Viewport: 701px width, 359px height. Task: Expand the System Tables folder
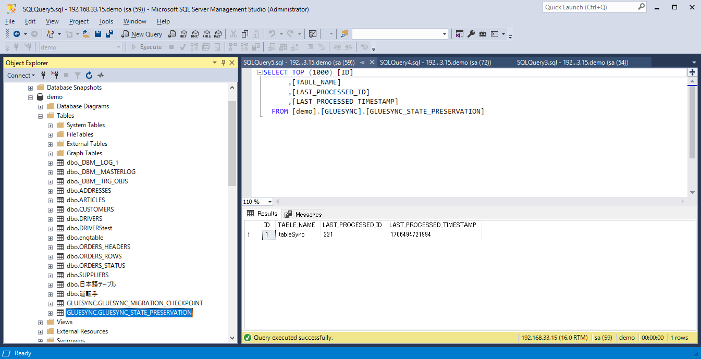50,125
